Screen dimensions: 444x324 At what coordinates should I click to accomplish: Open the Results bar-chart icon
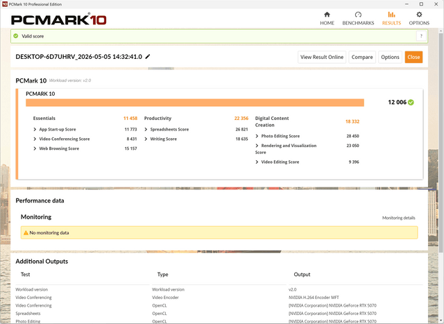coord(391,15)
